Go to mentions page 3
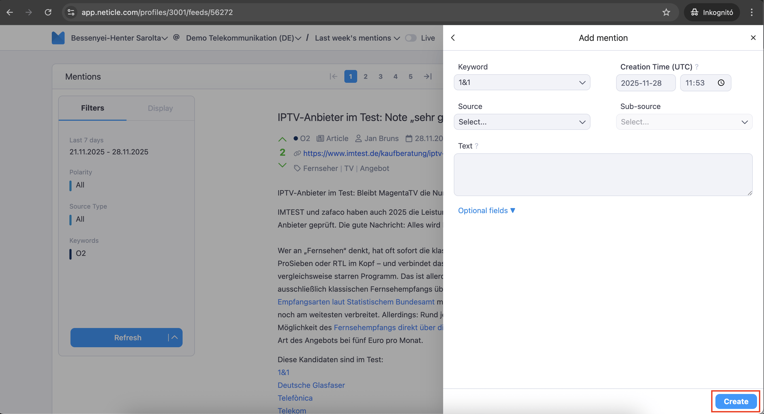Image resolution: width=764 pixels, height=414 pixels. (380, 77)
